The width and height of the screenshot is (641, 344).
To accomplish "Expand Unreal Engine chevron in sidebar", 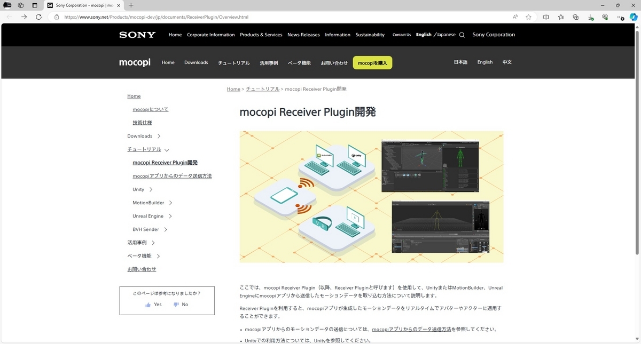I will point(170,217).
